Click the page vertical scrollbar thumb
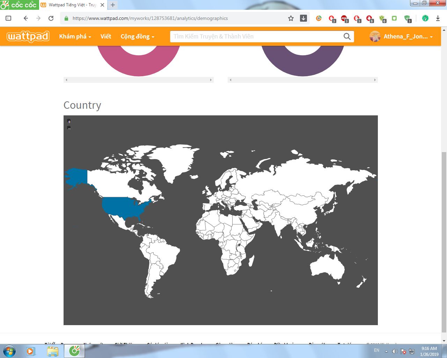The width and height of the screenshot is (447, 358). (444, 242)
